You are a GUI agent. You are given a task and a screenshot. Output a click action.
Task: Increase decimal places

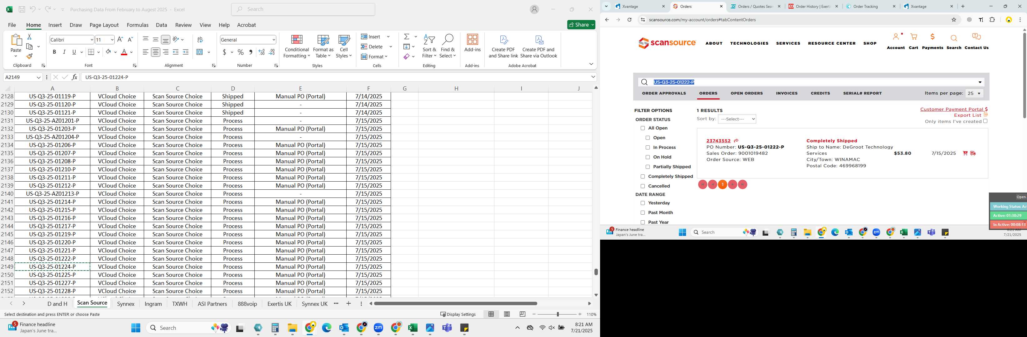[262, 52]
